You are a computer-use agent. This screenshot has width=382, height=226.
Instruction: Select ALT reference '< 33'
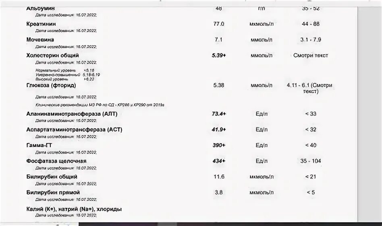click(x=310, y=114)
